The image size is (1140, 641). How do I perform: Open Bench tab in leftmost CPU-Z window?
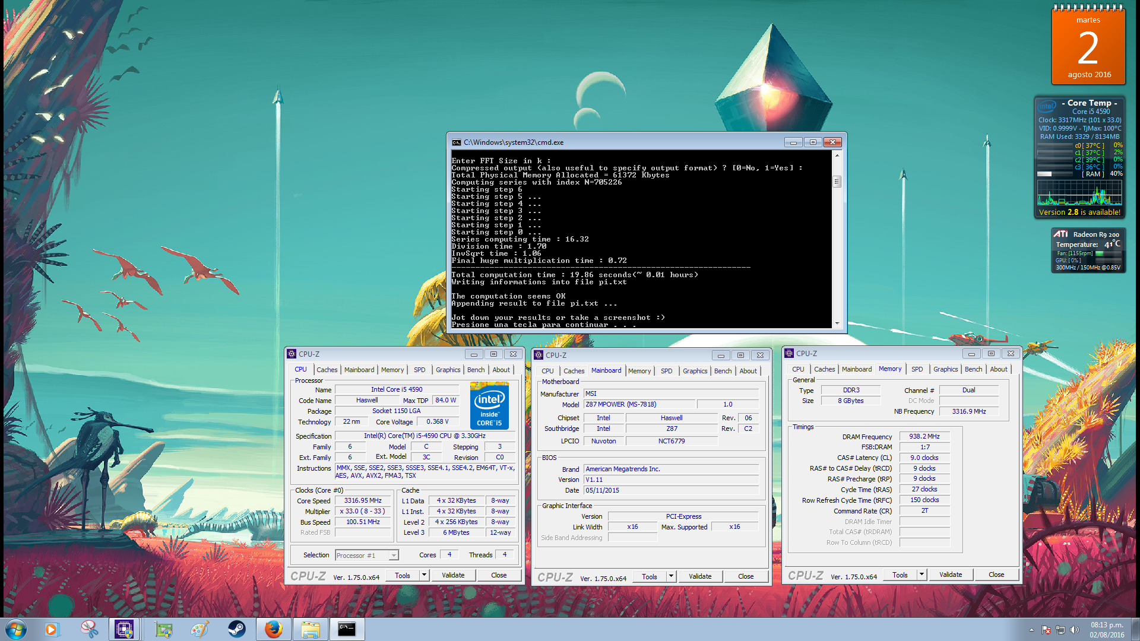(476, 370)
